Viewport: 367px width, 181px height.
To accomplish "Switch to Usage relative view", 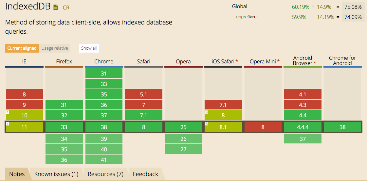I will [x=55, y=48].
